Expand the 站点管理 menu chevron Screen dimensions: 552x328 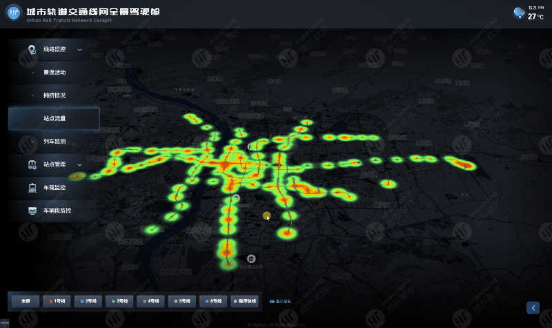pyautogui.click(x=79, y=164)
